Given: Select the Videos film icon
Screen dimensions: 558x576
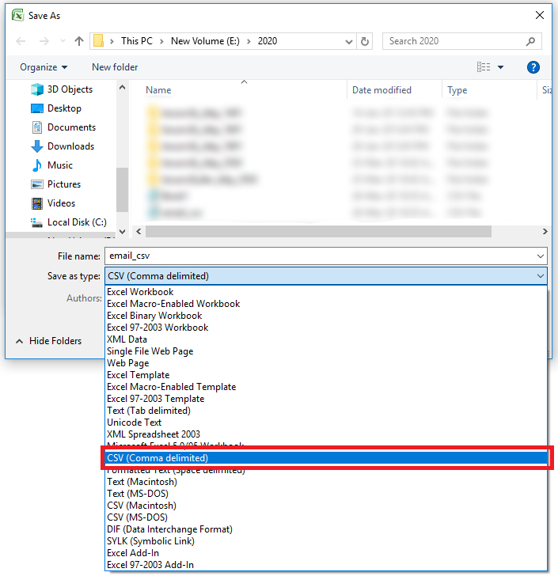Looking at the screenshot, I should [x=37, y=203].
